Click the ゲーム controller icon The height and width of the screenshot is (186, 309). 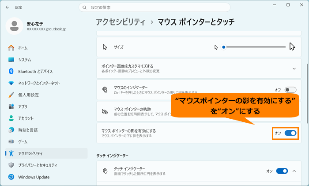pos(11,142)
